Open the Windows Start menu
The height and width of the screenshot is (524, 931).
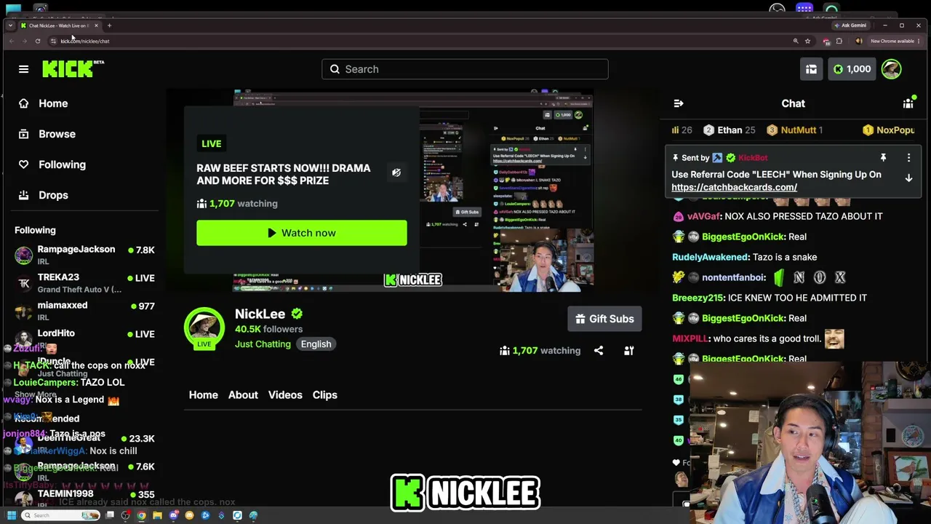tap(11, 516)
